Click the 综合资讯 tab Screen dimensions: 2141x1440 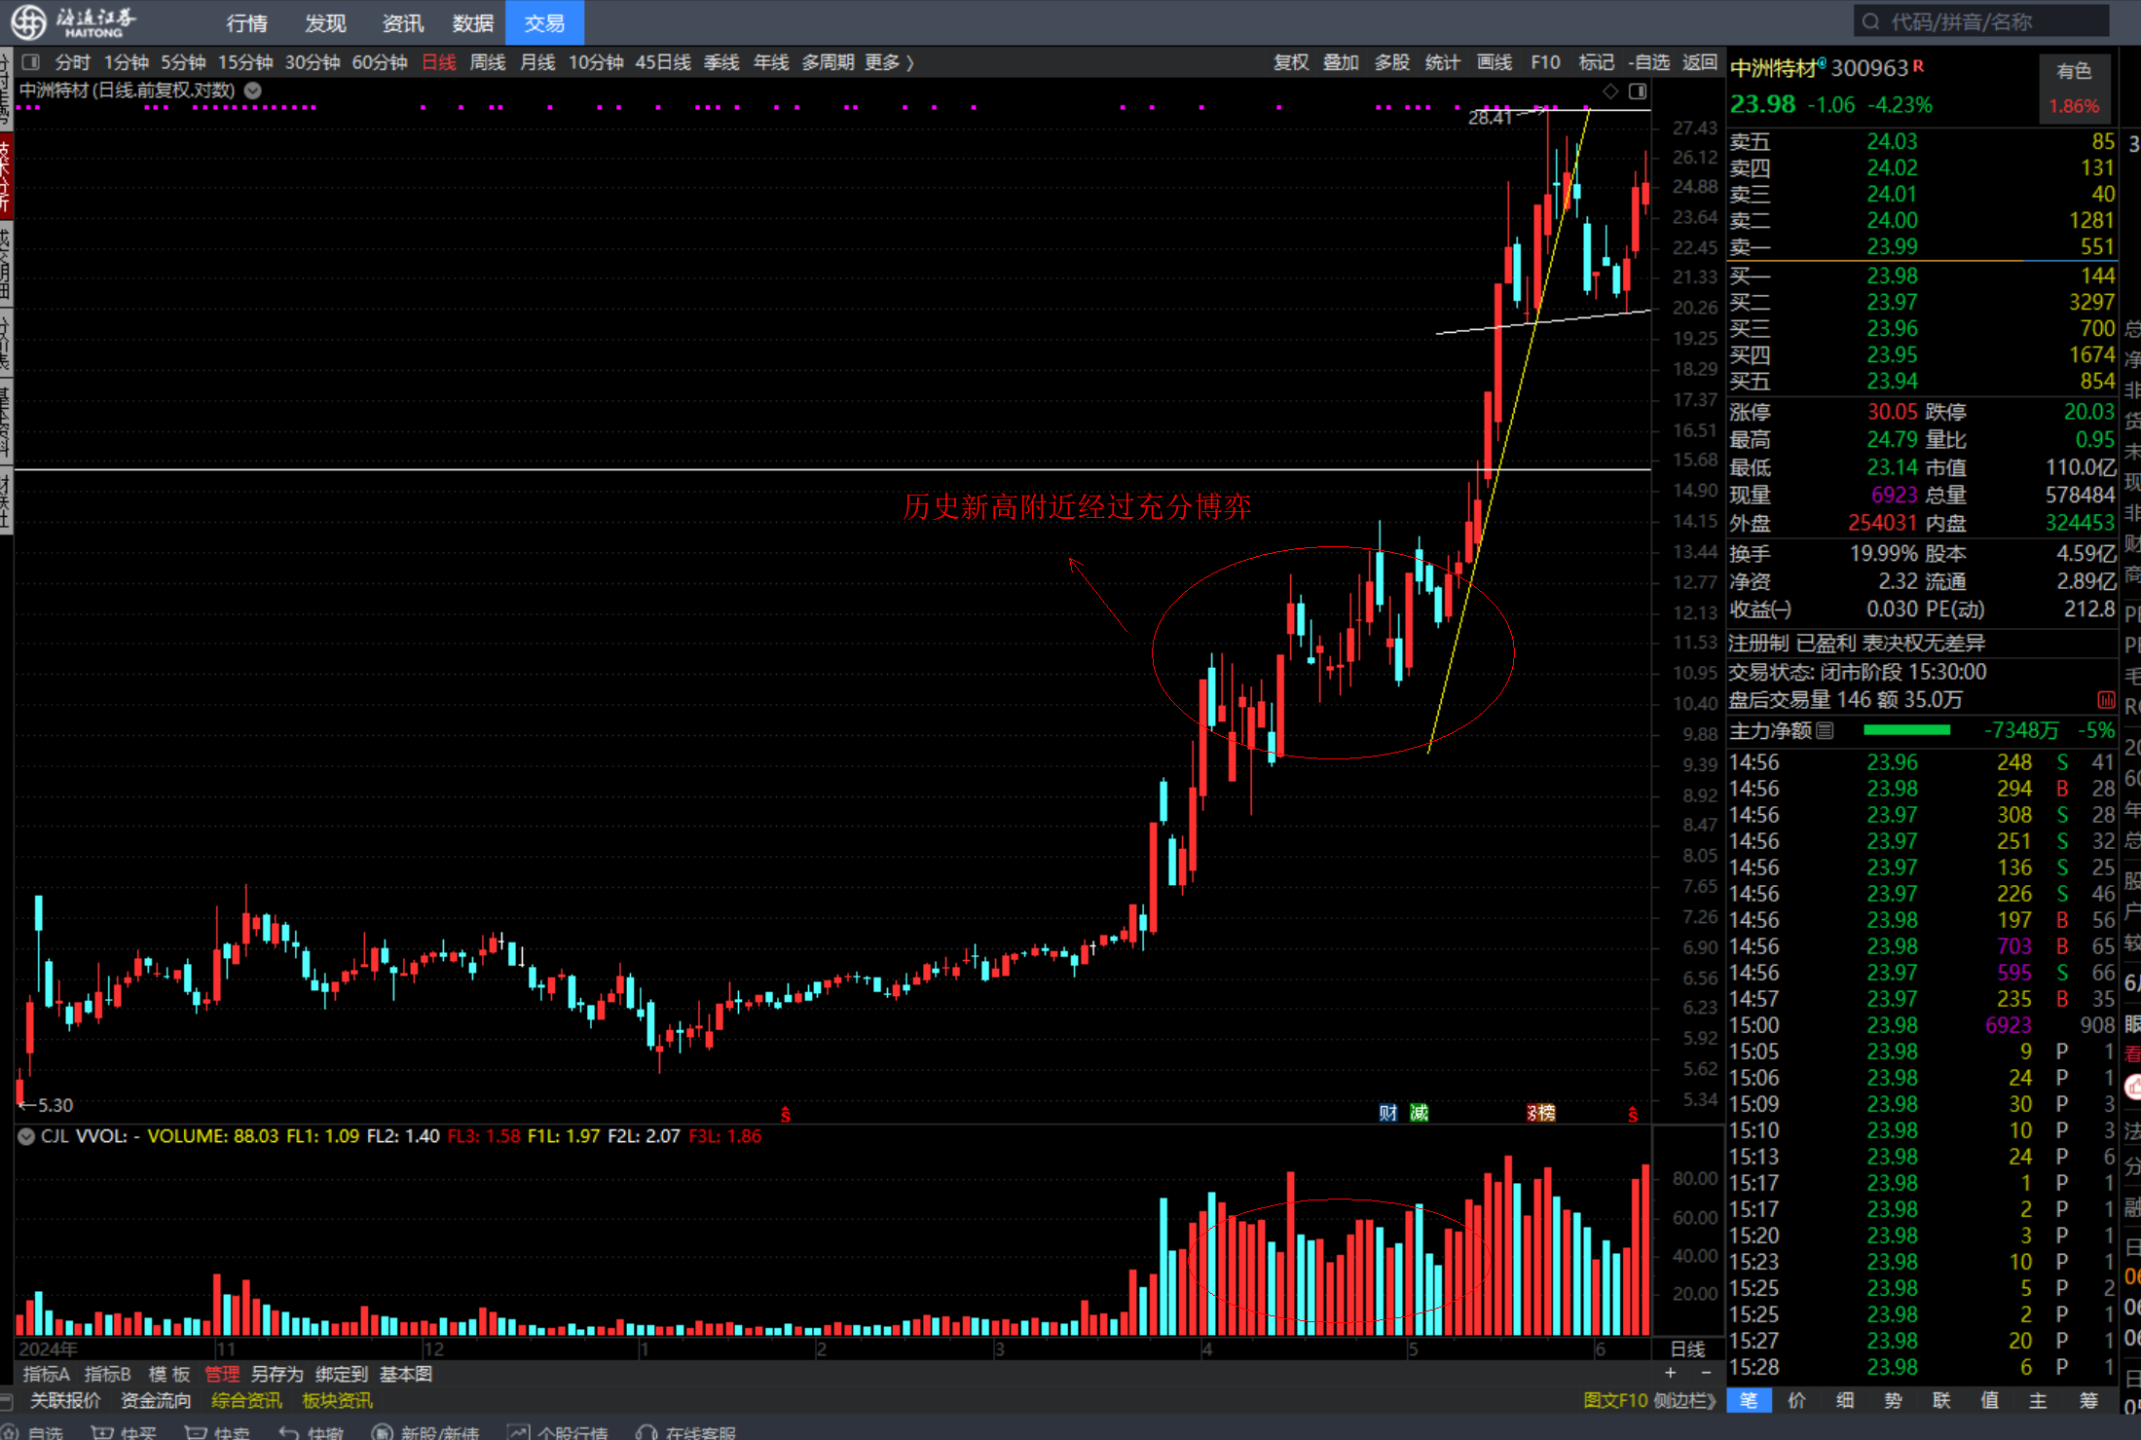tap(246, 1400)
